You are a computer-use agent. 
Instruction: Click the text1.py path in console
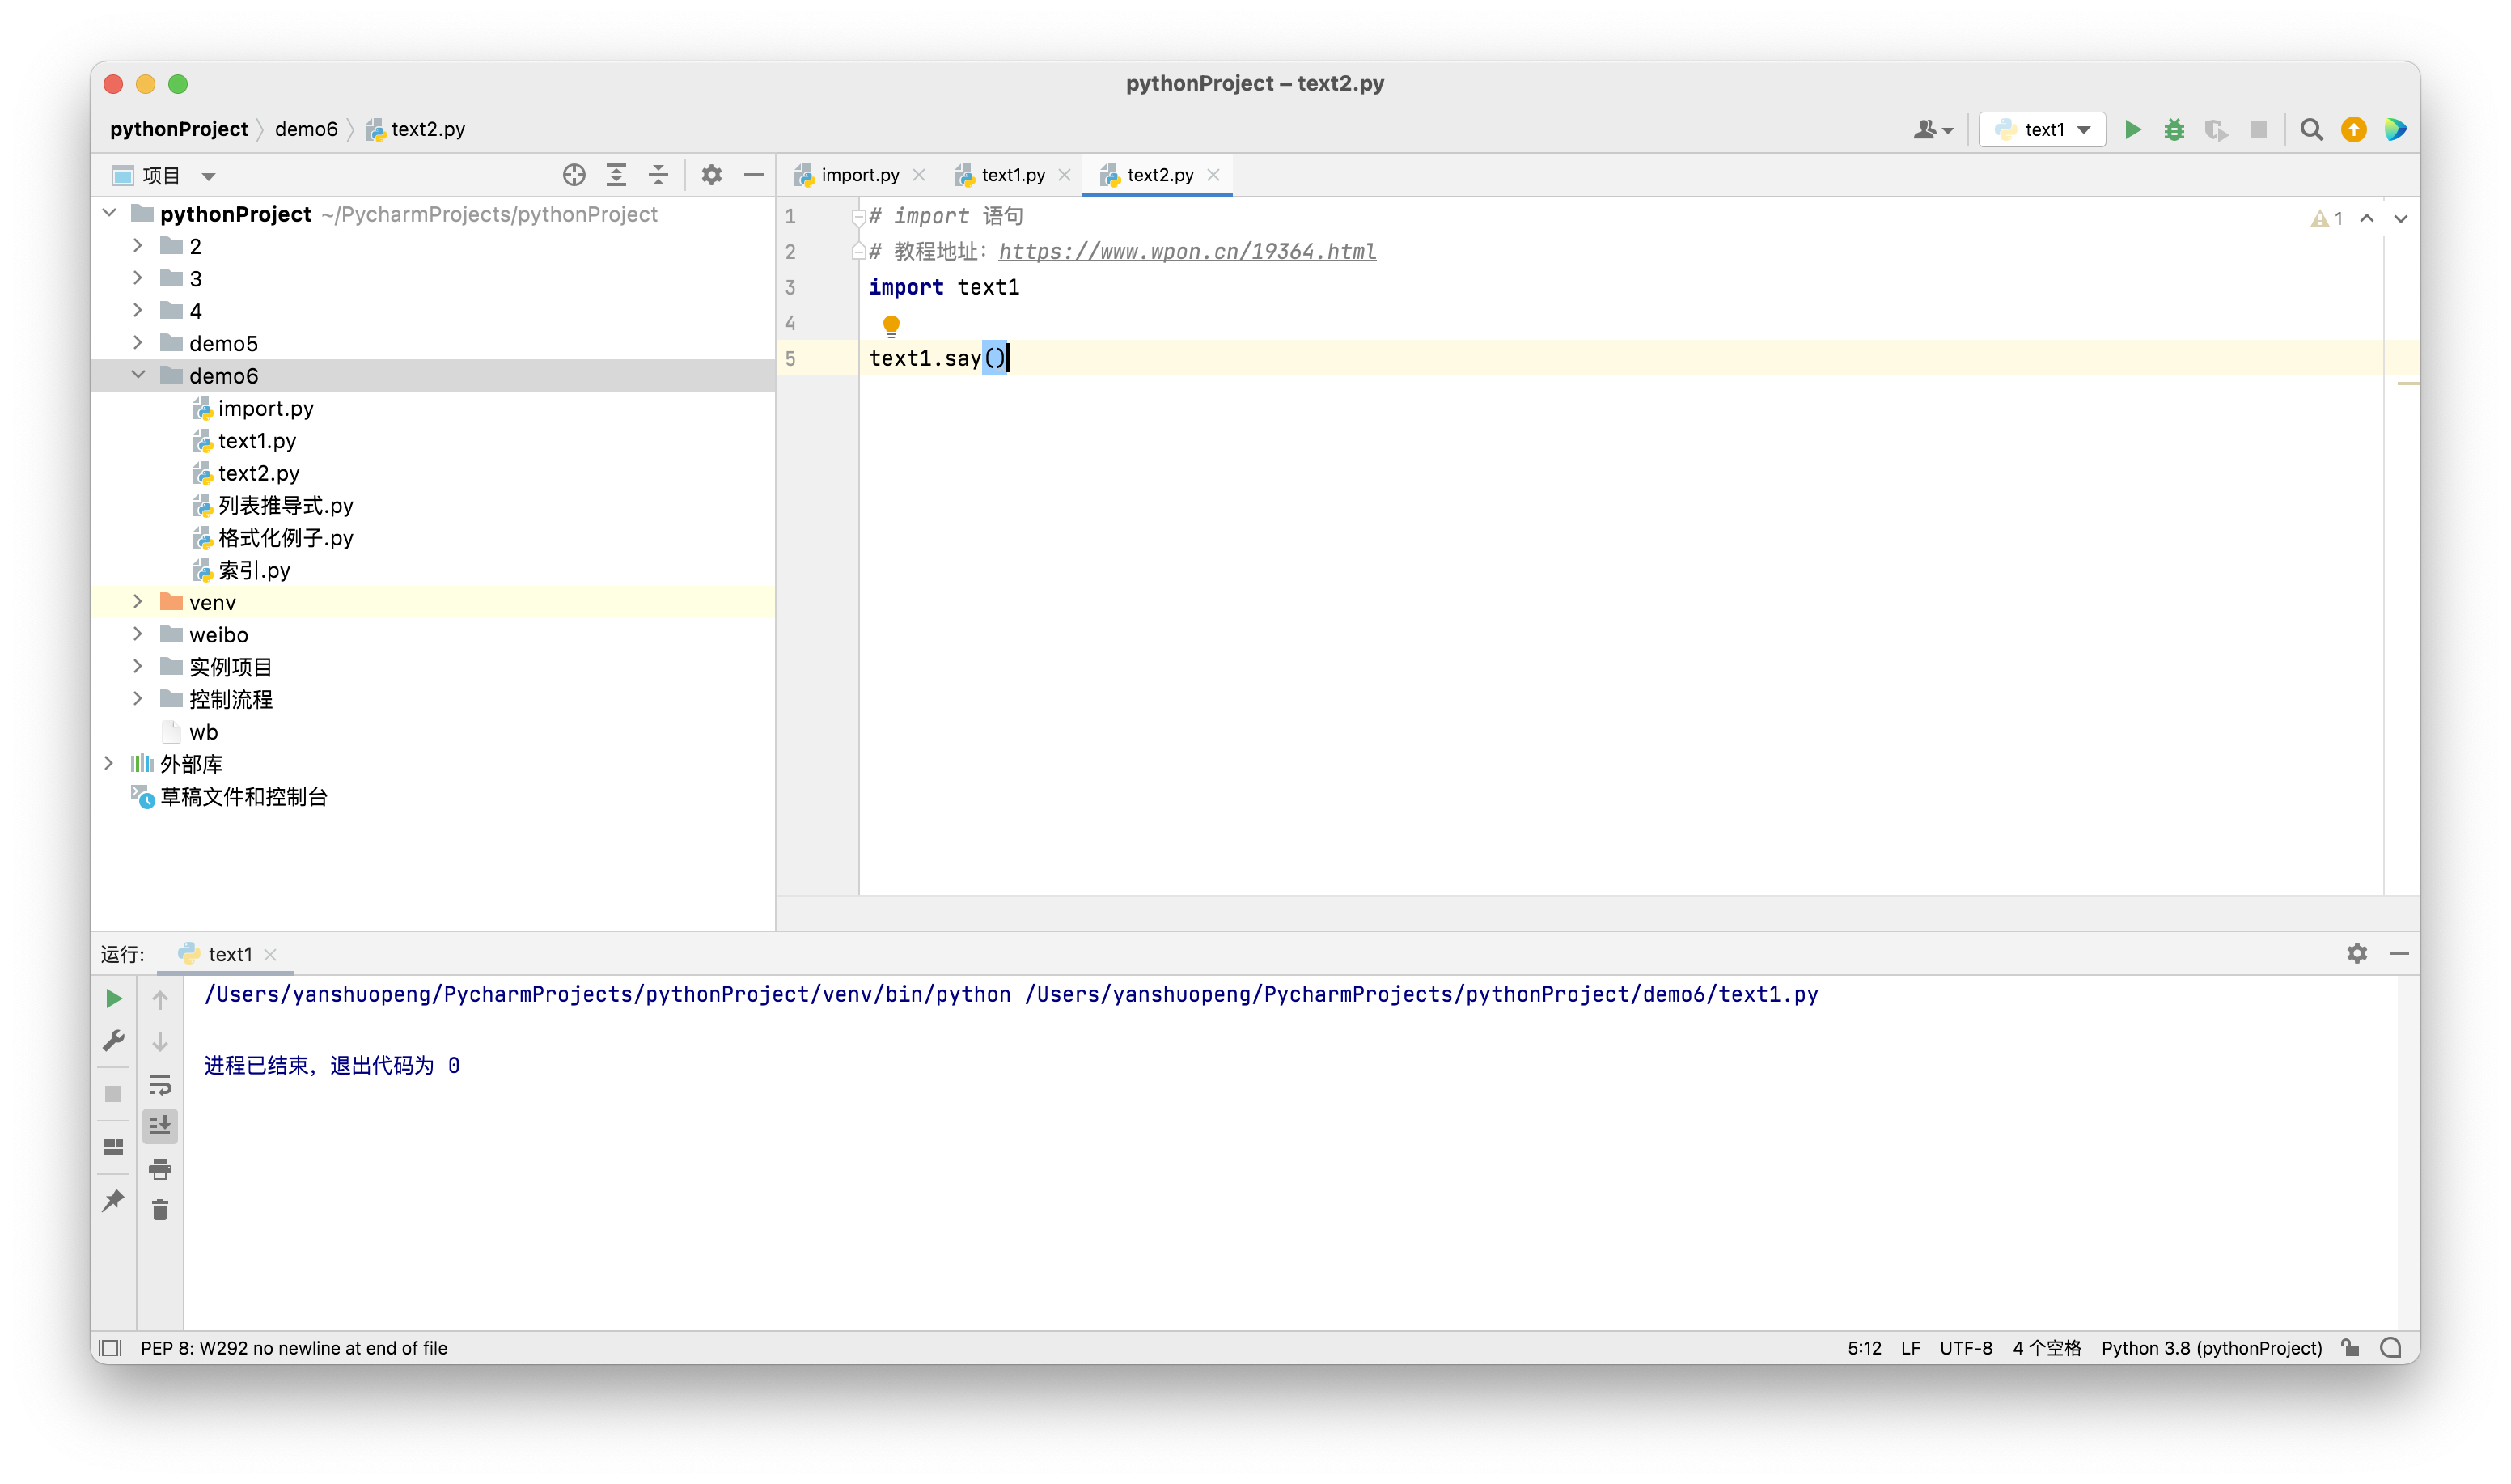click(x=1421, y=994)
